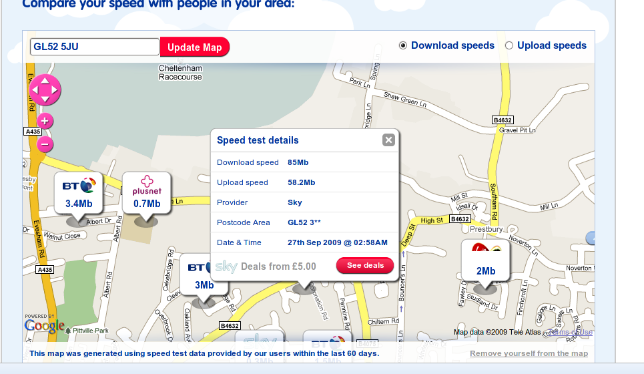Screen dimensions: 644x374
Task: Click the postcode area value GL52 3**
Action: click(x=304, y=222)
